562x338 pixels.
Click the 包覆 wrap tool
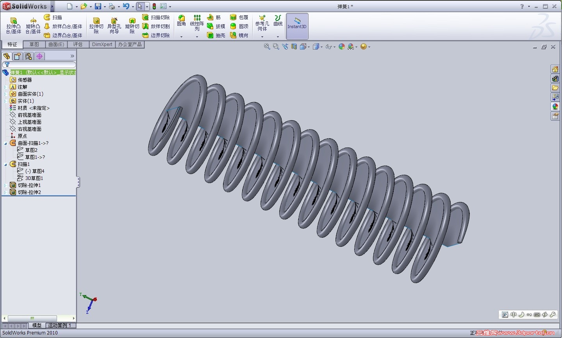point(239,17)
